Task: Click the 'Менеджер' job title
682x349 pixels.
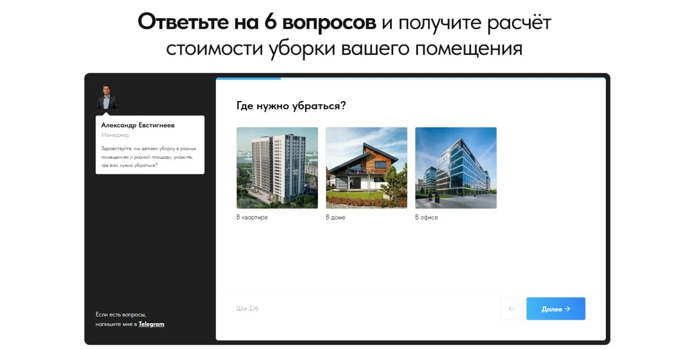Action: [x=115, y=135]
